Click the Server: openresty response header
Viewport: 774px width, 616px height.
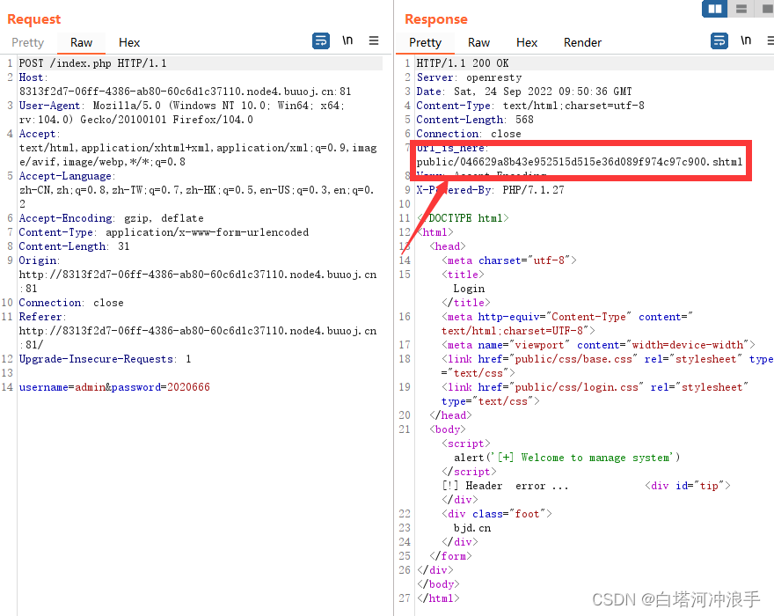(x=469, y=77)
